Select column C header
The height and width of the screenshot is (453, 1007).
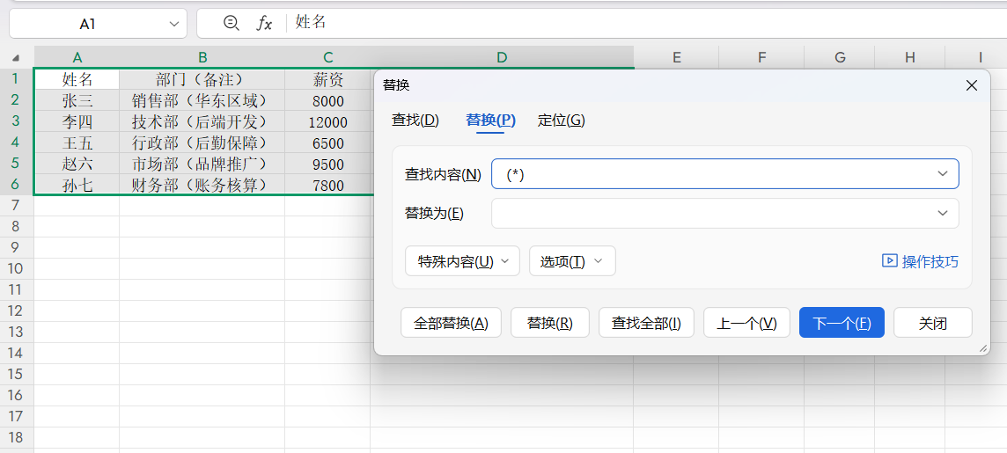tap(327, 57)
